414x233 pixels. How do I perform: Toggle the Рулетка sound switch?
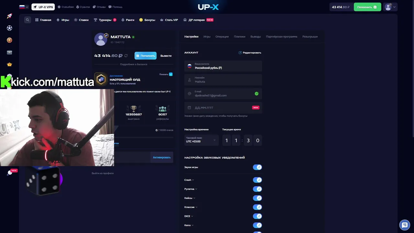click(257, 189)
